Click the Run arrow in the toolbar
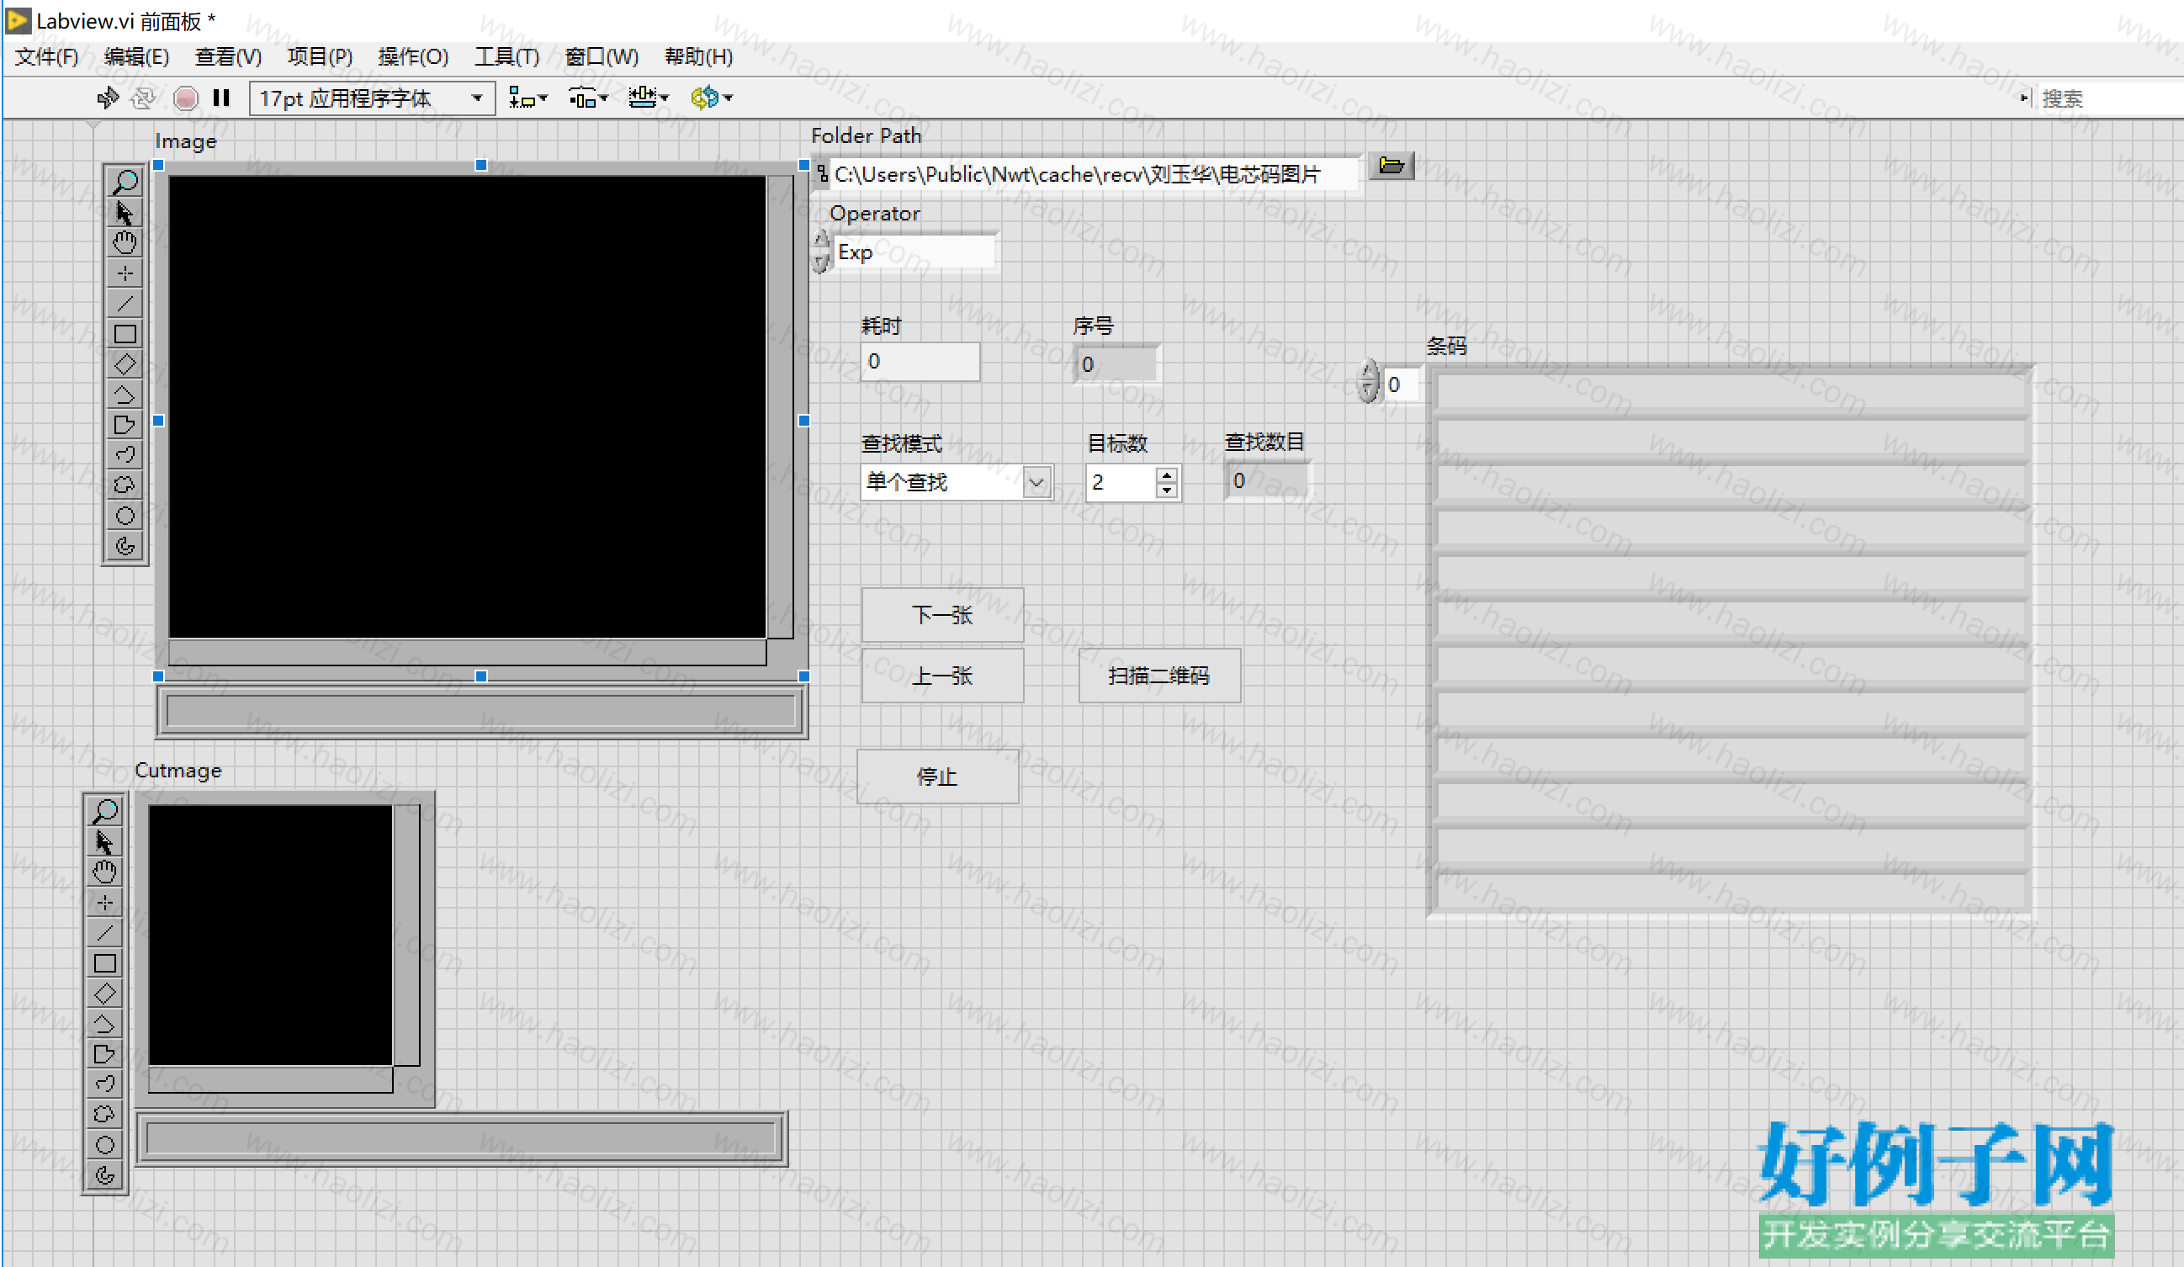Viewport: 2184px width, 1267px height. coord(108,98)
